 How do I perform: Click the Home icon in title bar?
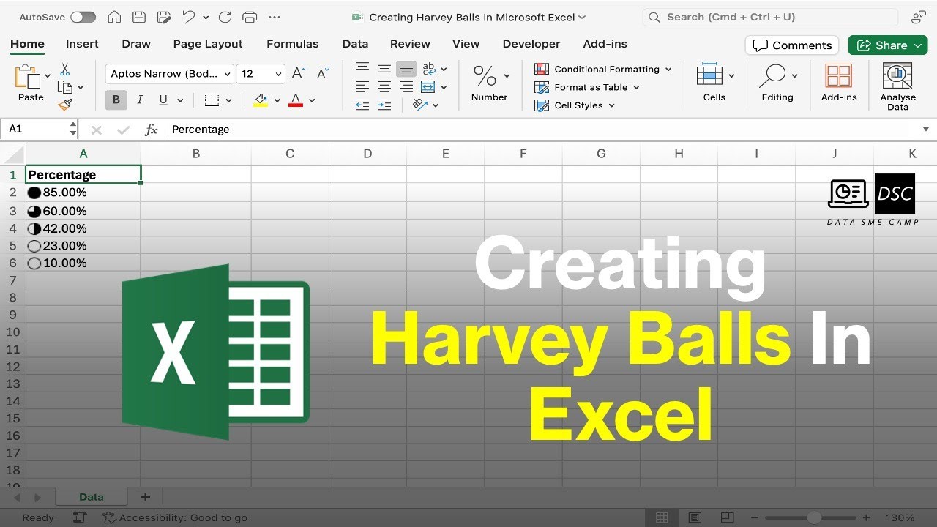point(114,17)
